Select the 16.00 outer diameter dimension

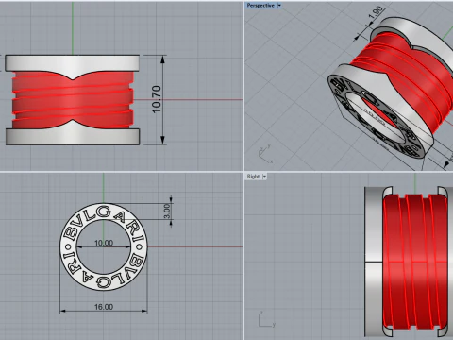[104, 307]
